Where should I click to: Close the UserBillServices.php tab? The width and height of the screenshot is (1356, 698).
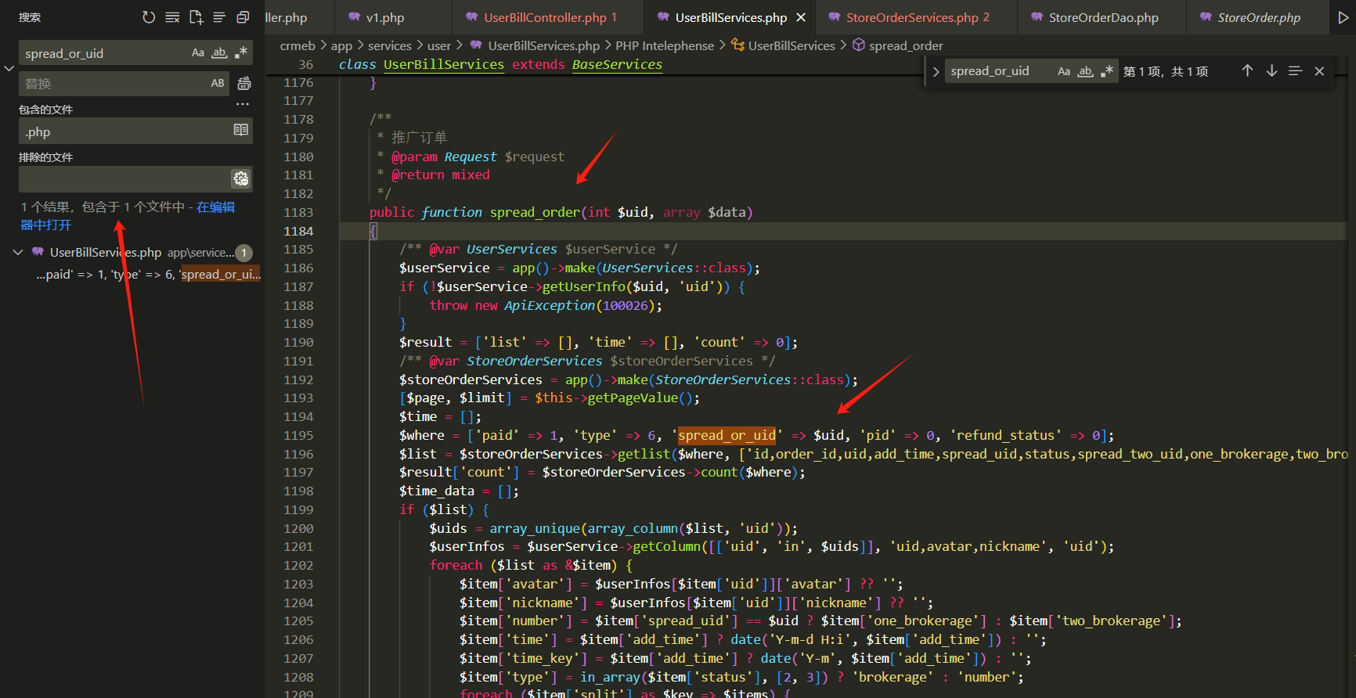(x=801, y=17)
